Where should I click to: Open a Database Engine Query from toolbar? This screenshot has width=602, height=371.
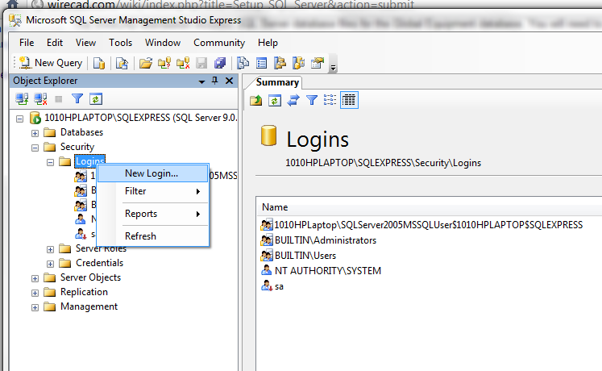(x=99, y=63)
